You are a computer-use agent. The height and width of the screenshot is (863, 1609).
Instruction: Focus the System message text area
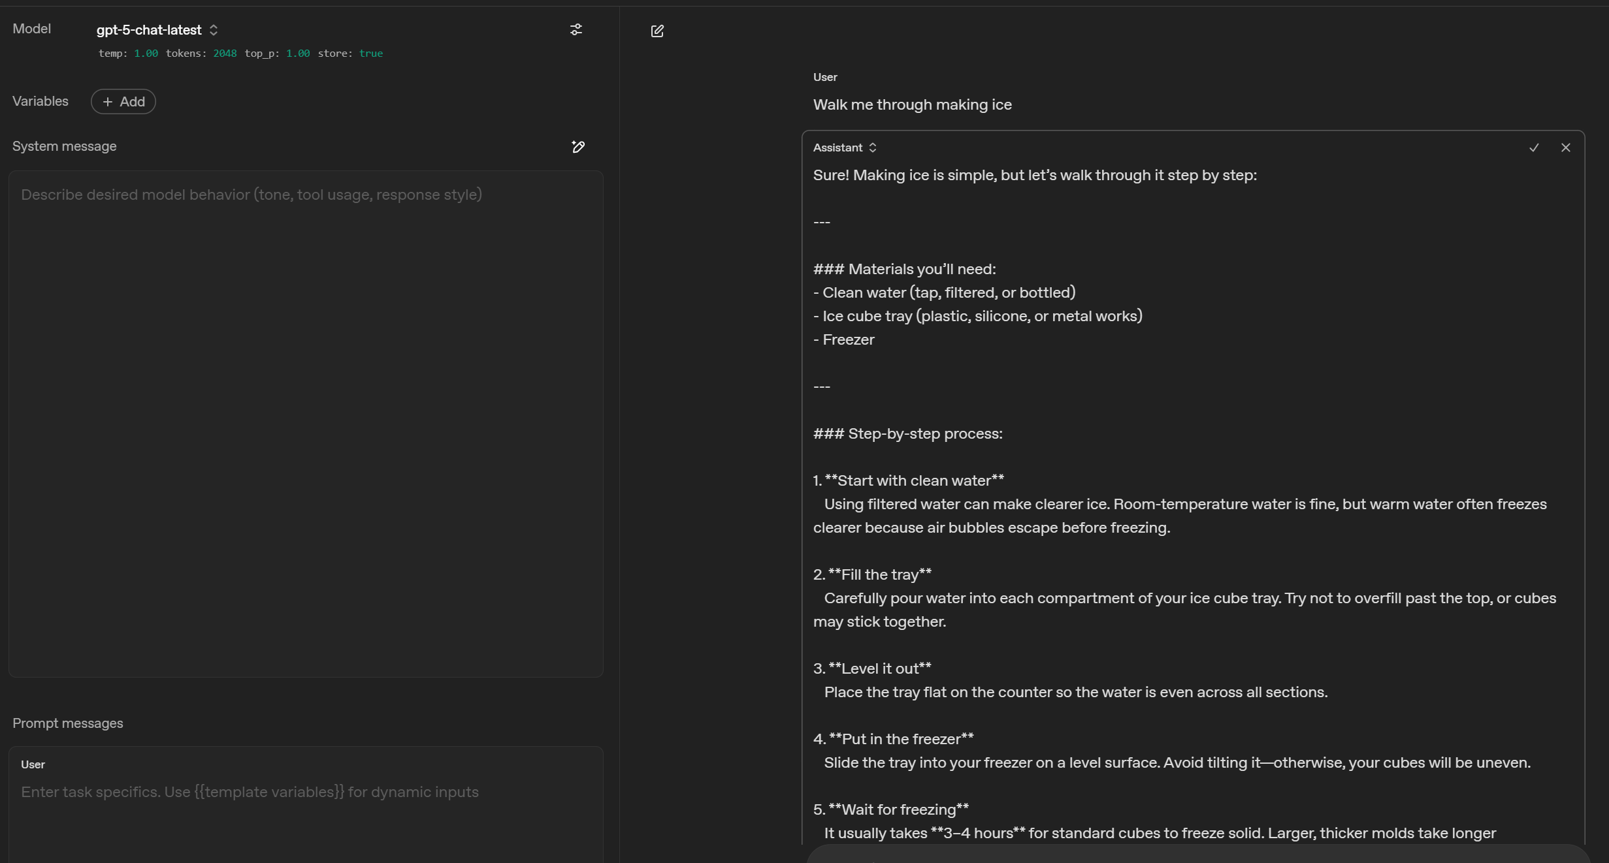tap(305, 423)
